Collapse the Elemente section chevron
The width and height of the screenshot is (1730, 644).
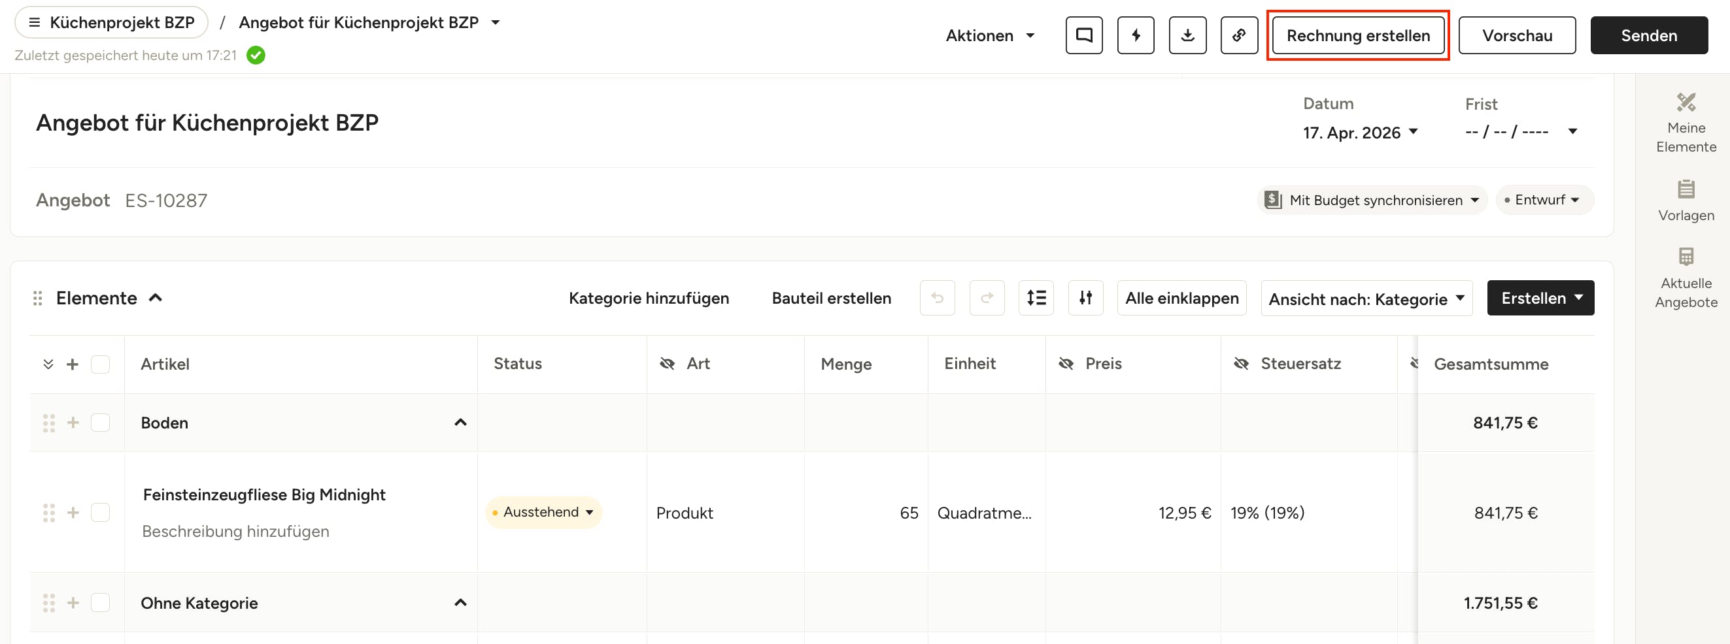coord(156,298)
